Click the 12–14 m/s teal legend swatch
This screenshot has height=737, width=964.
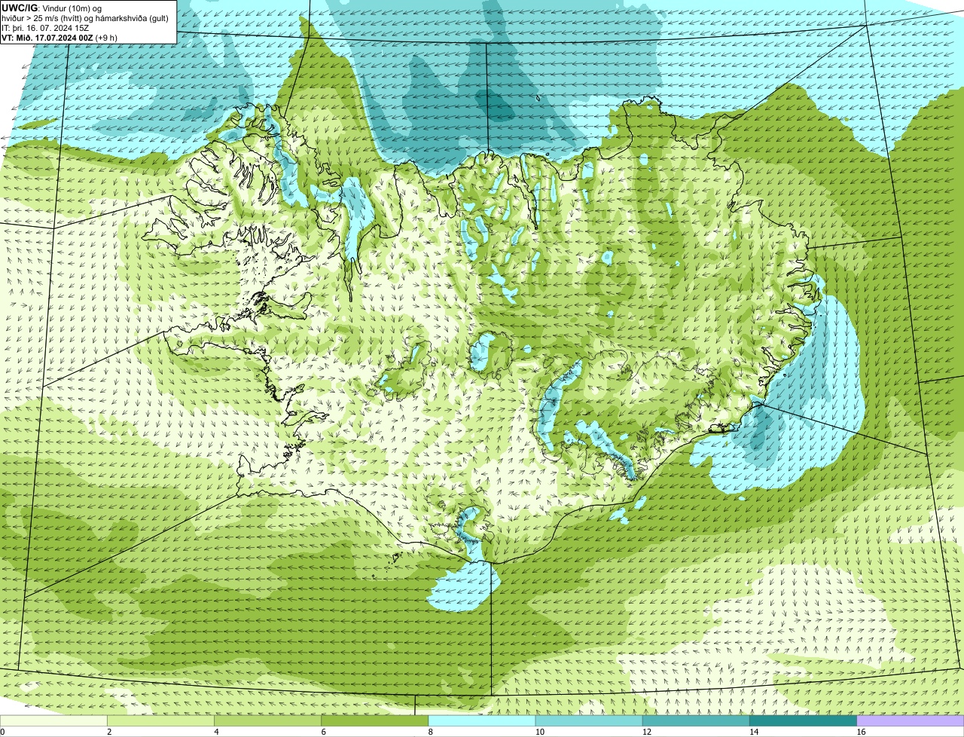[x=696, y=721]
